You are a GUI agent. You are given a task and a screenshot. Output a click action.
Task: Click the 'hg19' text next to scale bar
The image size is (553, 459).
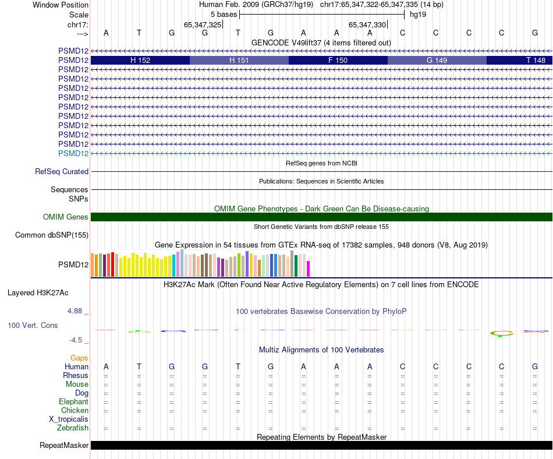click(418, 15)
